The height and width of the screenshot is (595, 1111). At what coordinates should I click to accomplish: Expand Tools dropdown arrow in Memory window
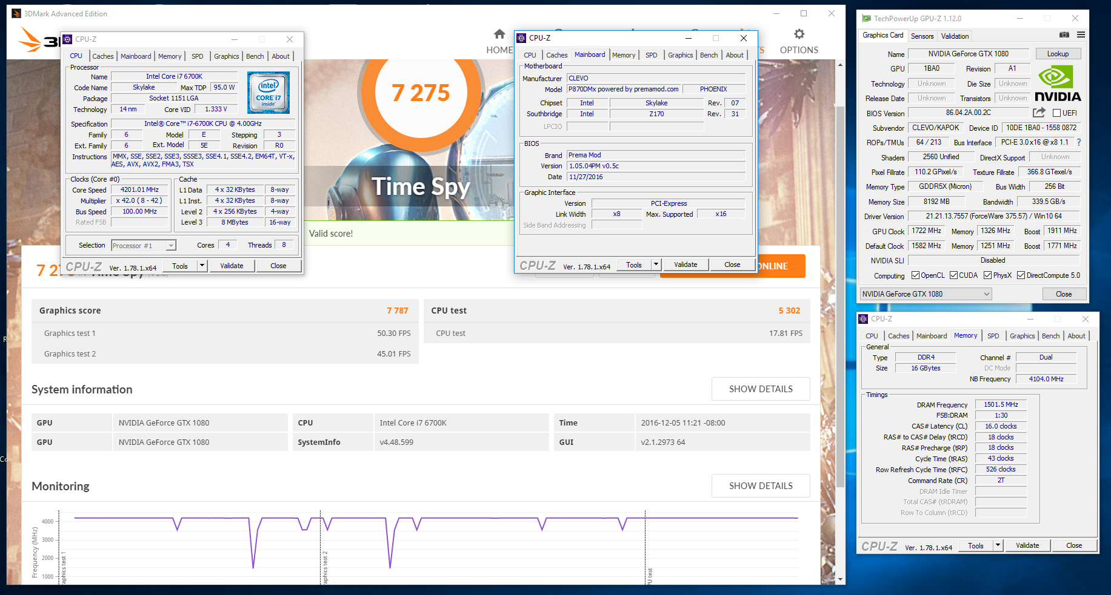click(x=998, y=545)
